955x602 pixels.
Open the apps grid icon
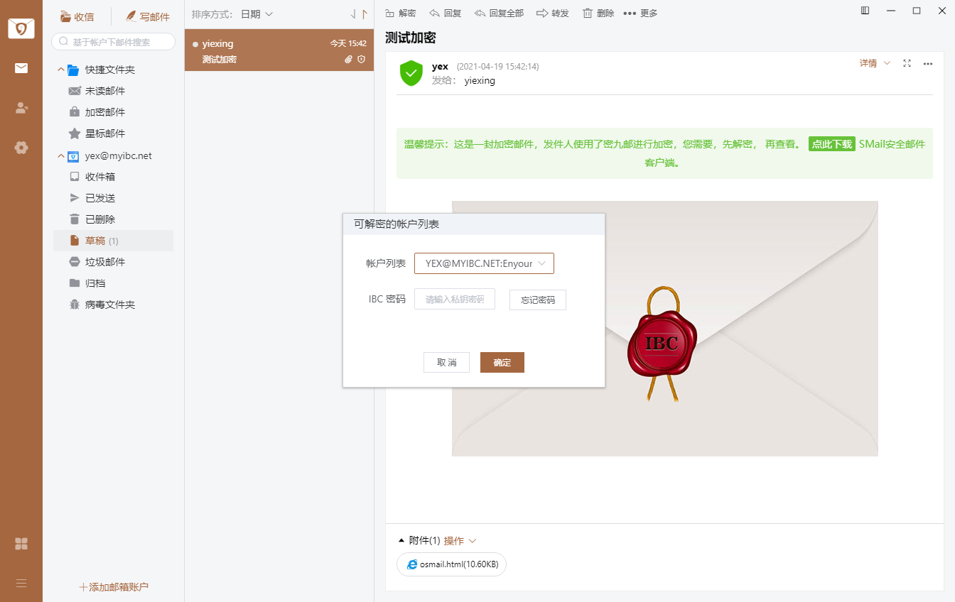21,544
